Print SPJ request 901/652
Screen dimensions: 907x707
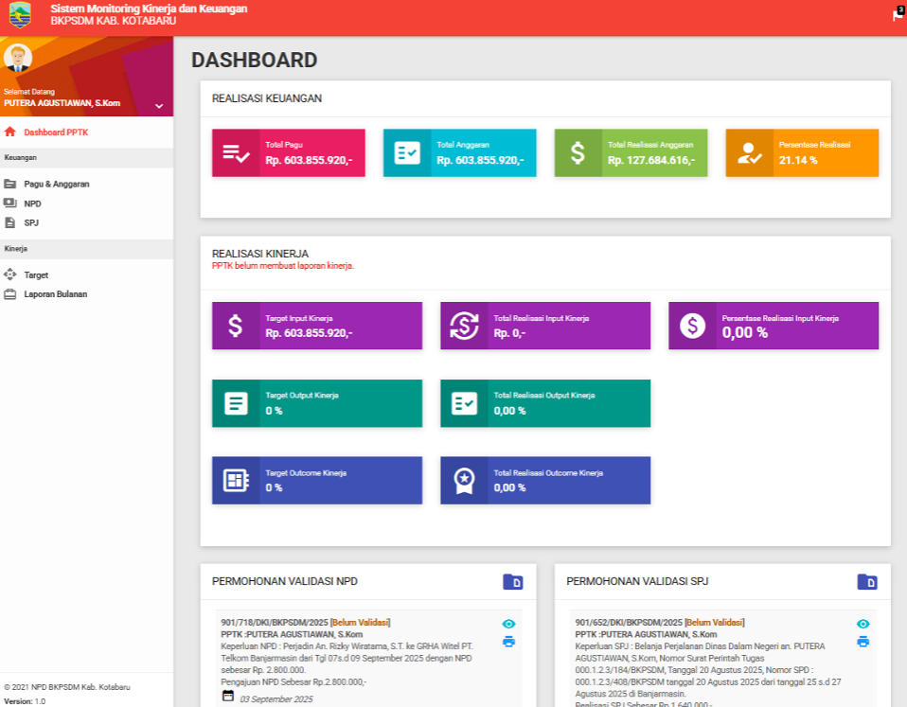tap(863, 642)
